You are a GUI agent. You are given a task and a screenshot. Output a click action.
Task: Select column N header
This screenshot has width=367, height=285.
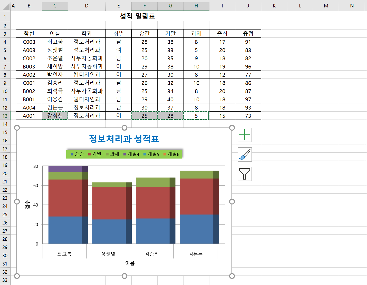[352, 6]
